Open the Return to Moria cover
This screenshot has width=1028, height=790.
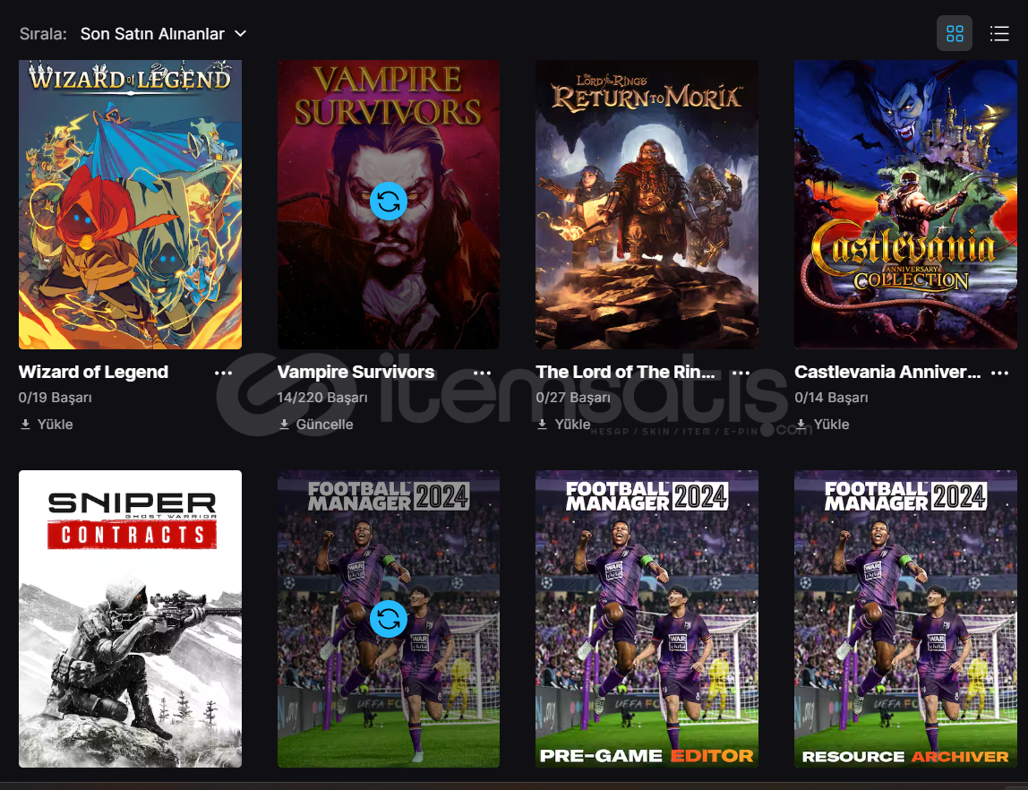[x=647, y=204]
